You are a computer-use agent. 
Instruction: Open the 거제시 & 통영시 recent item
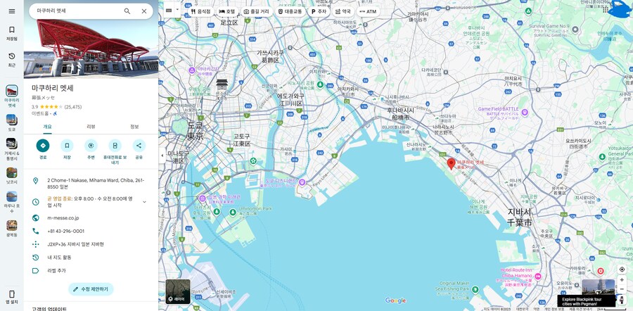[x=12, y=149]
